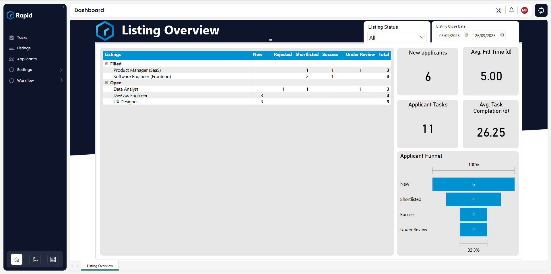Go to home via bottom house icon

pyautogui.click(x=17, y=259)
